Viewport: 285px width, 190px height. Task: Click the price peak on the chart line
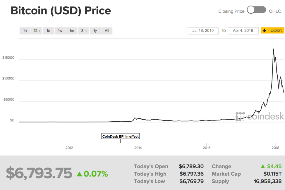[x=274, y=49]
